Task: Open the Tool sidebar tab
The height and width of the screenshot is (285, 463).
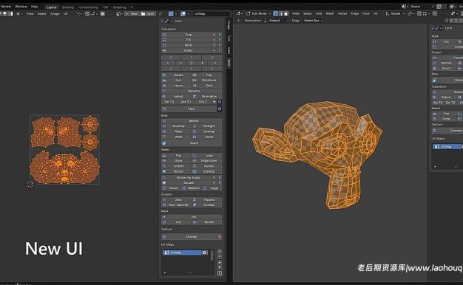Action: pyautogui.click(x=229, y=38)
